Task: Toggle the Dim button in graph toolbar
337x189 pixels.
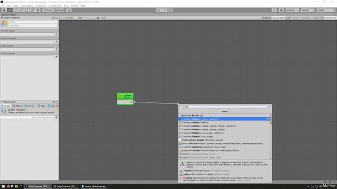Action: click(282, 18)
